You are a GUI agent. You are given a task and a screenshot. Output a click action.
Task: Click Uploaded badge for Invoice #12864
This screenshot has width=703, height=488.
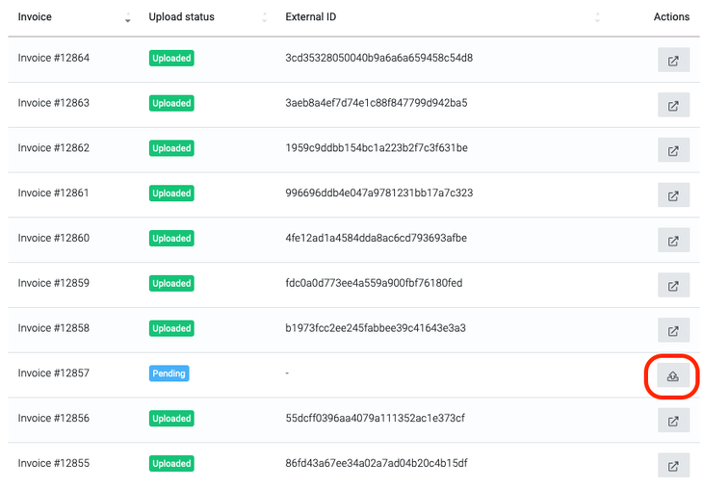coord(171,58)
